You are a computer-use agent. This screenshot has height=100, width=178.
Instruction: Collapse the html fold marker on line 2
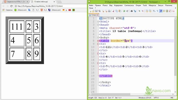tap(98, 22)
